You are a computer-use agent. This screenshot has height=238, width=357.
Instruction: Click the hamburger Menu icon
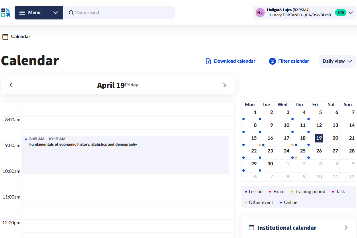click(x=22, y=13)
